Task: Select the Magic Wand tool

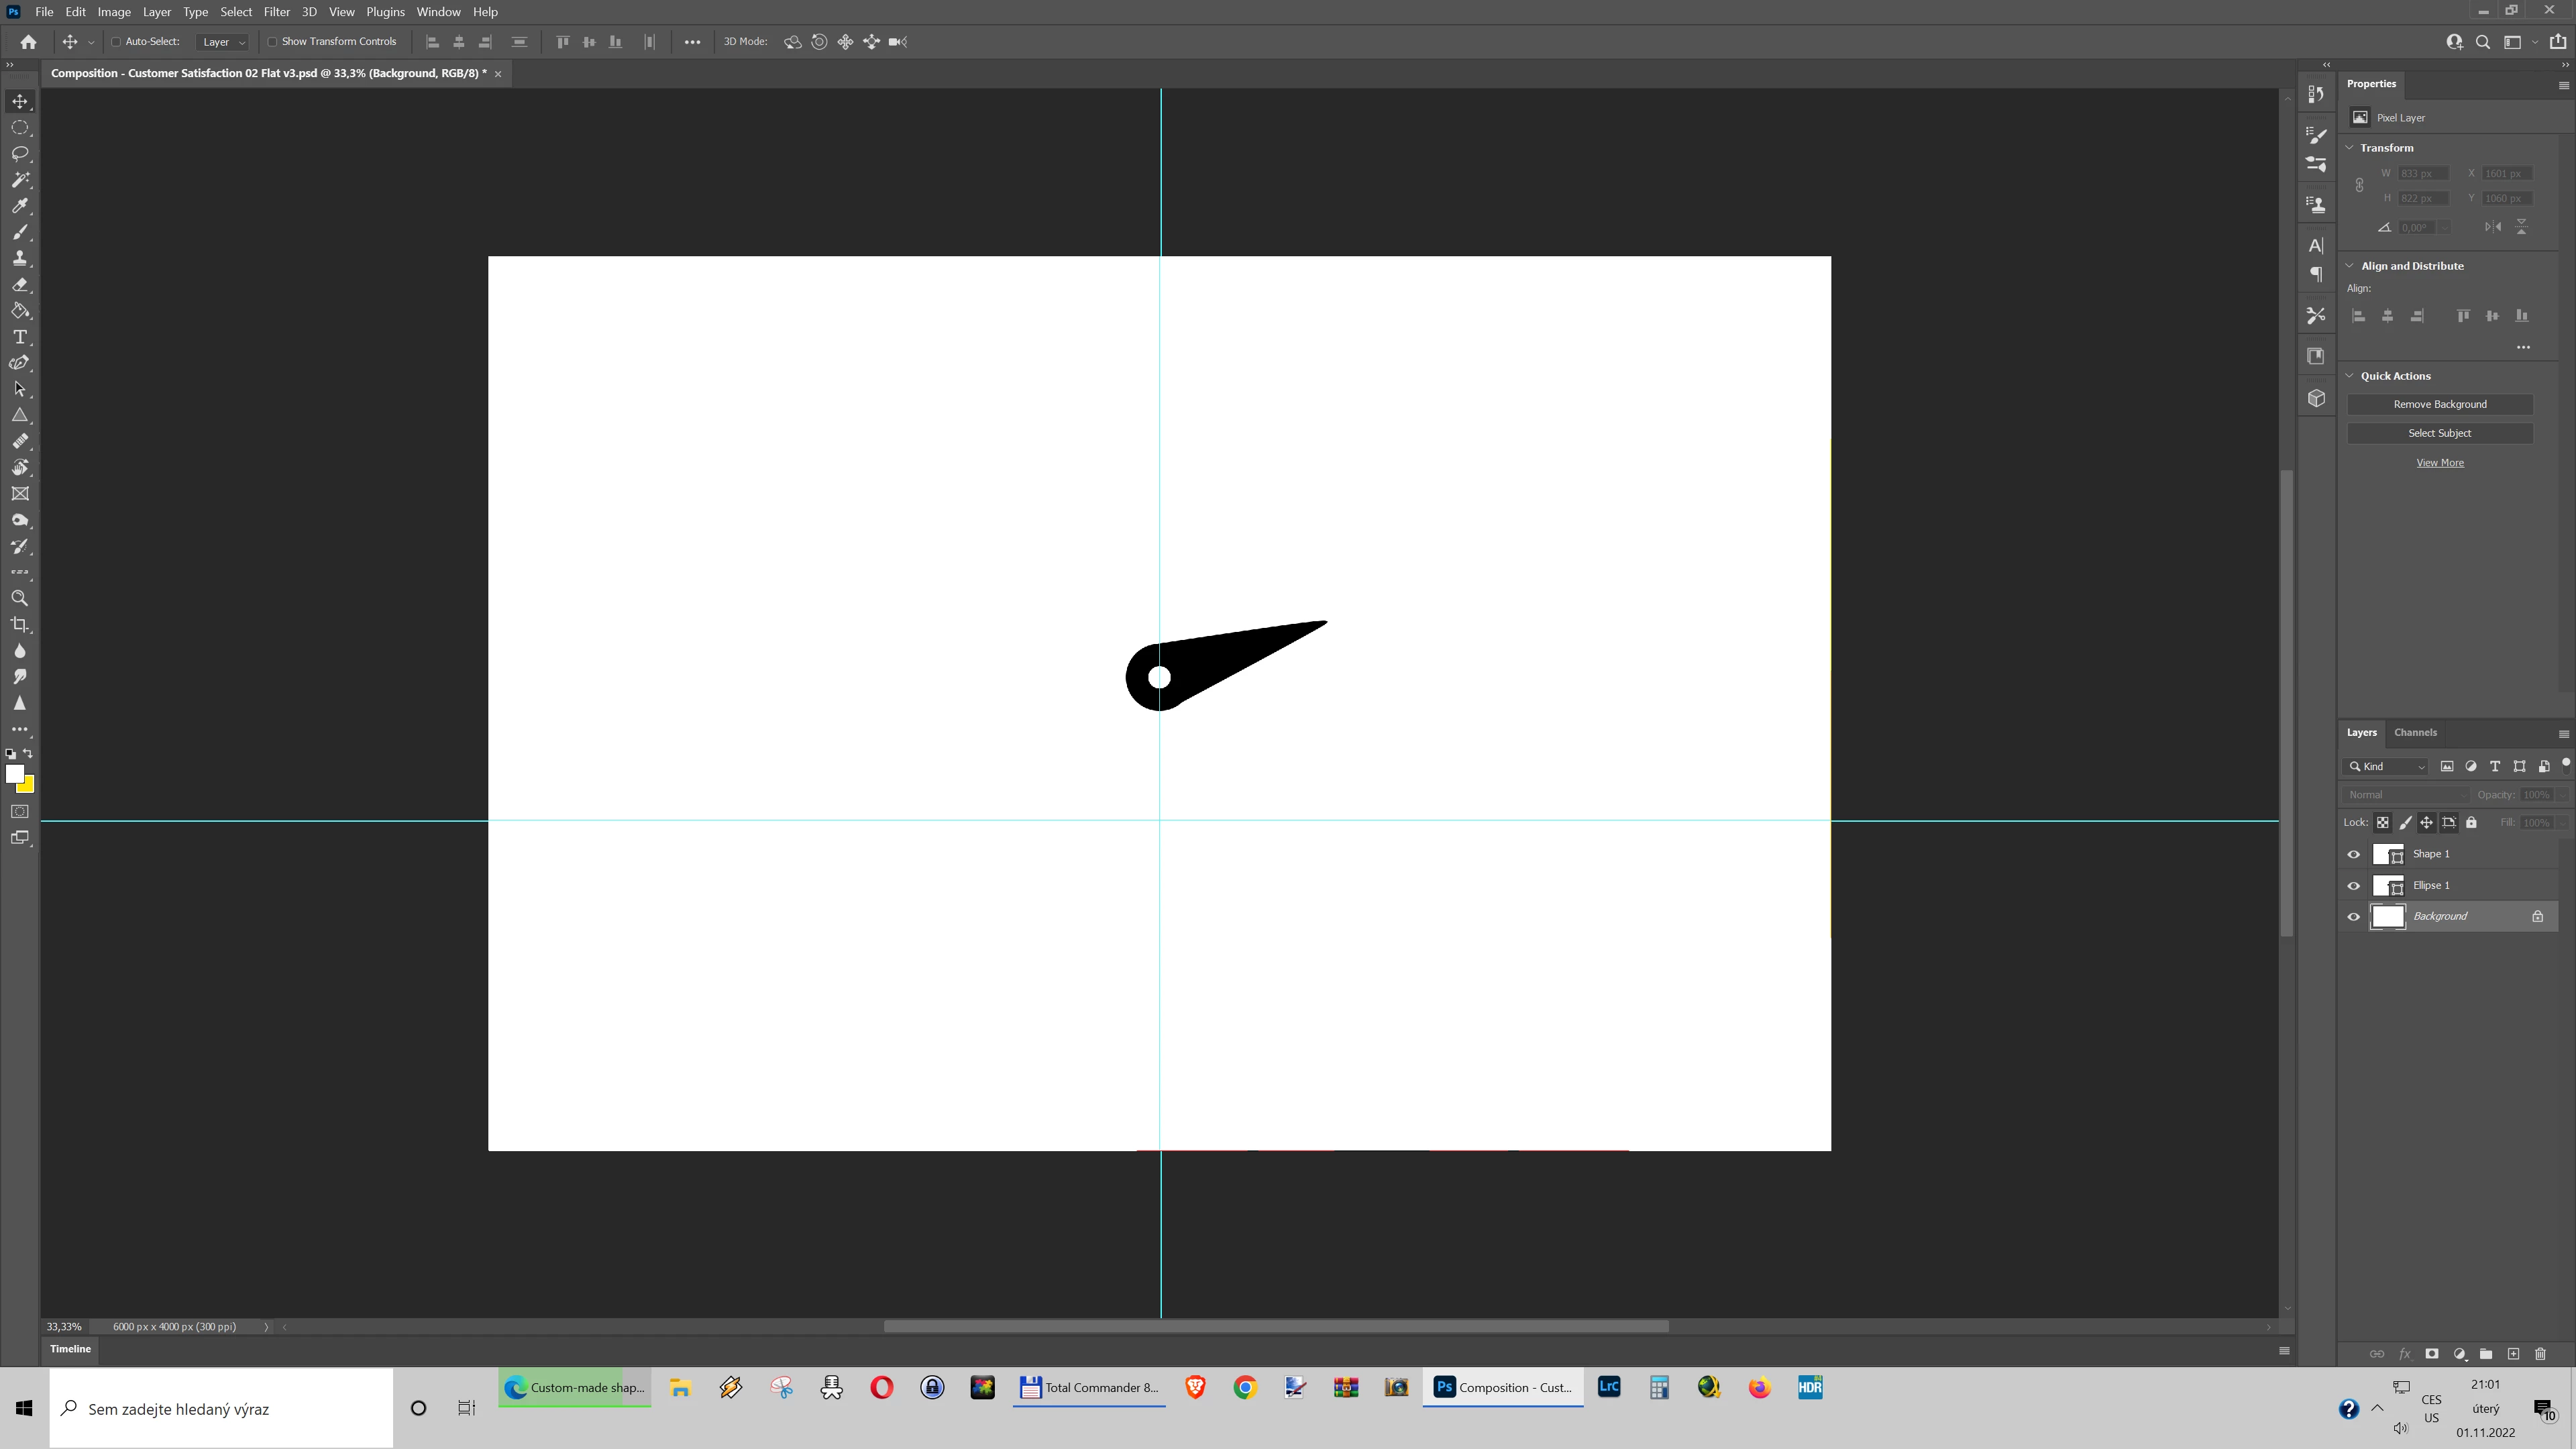Action: coord(20,180)
